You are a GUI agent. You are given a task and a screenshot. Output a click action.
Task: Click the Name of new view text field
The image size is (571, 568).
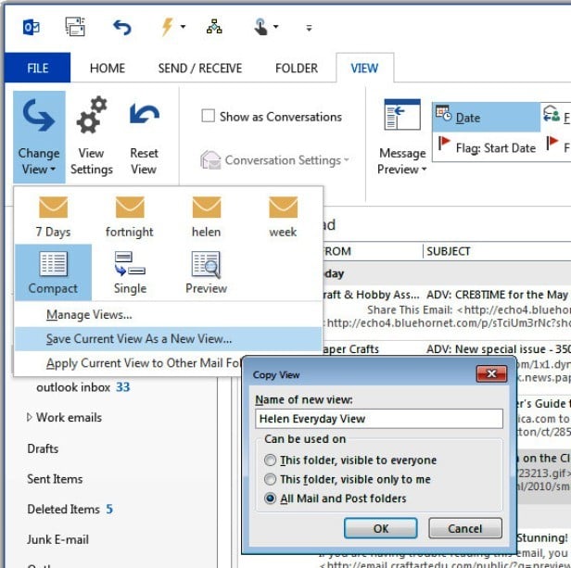tap(379, 419)
